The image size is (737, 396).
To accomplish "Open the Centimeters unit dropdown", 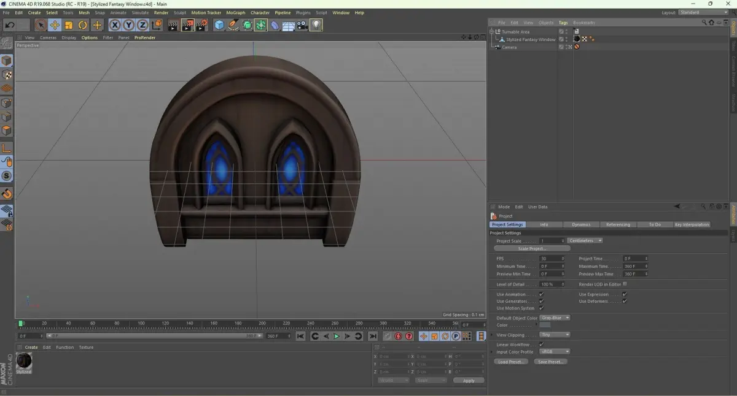I will [585, 240].
